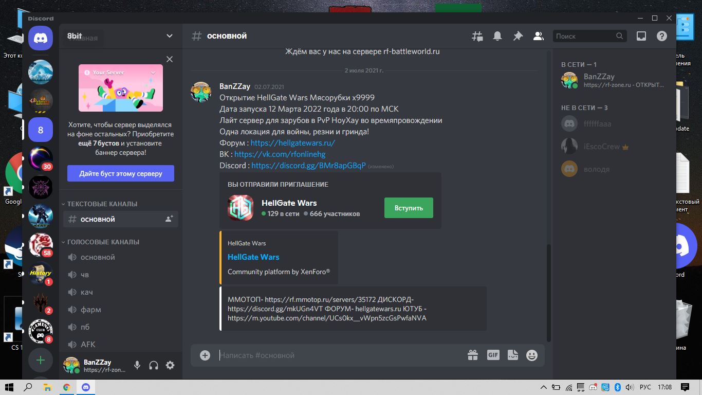The width and height of the screenshot is (702, 395).
Task: Create invite for the основной text channel
Action: pos(169,219)
